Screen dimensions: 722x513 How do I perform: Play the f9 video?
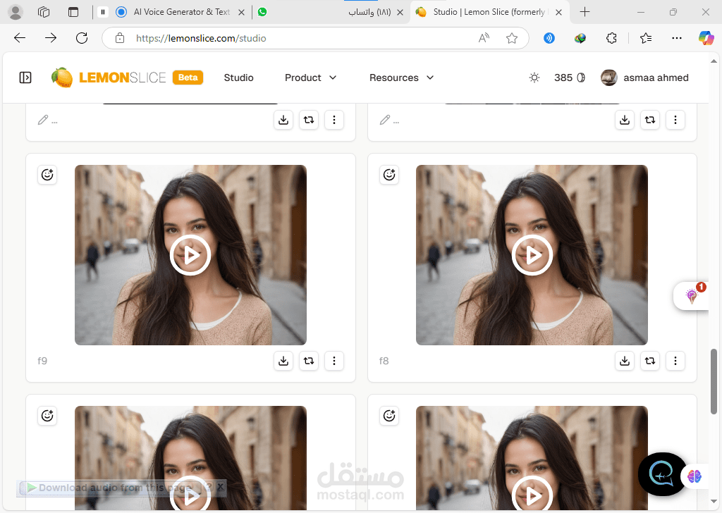[190, 255]
